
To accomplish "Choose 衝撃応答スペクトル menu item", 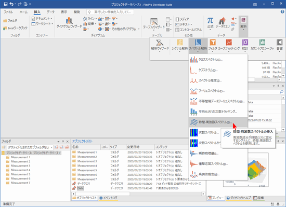I will [218, 164].
